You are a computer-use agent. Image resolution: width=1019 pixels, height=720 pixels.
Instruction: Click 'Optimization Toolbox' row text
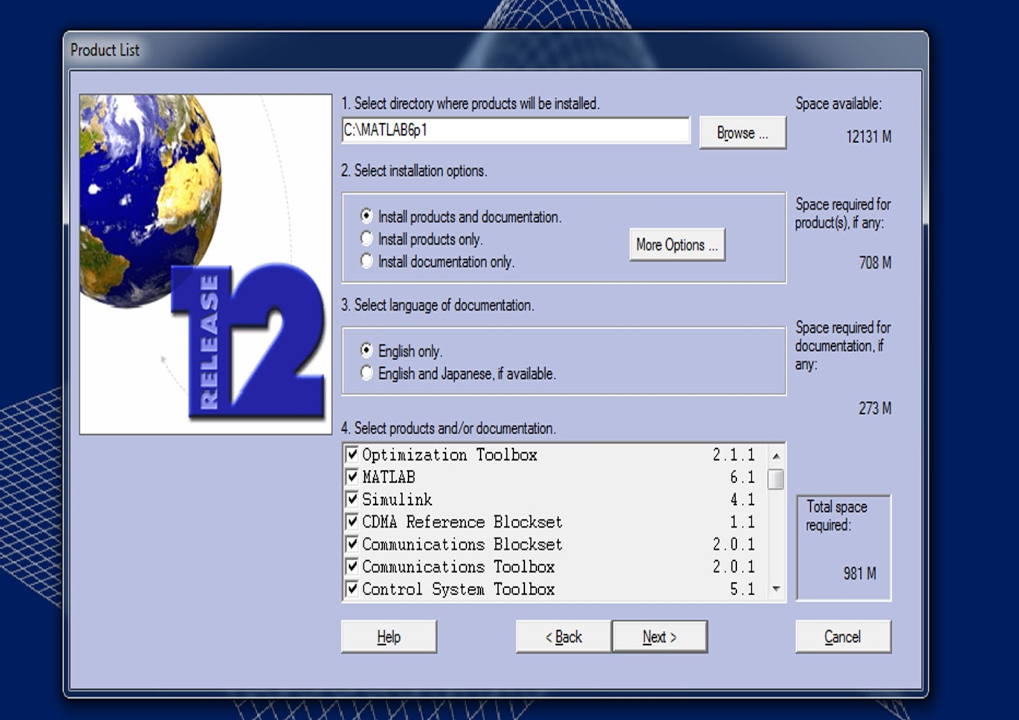tap(450, 455)
